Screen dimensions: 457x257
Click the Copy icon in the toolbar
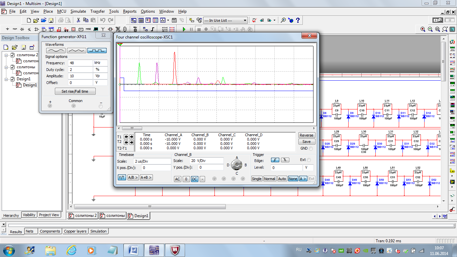(x=86, y=20)
